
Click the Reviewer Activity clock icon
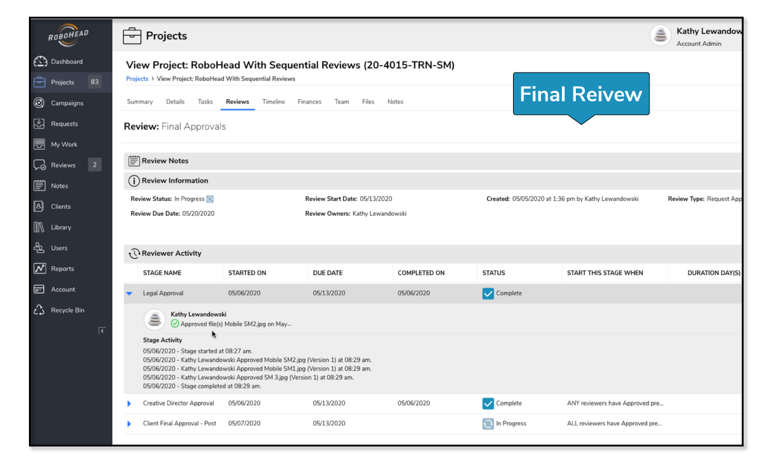pyautogui.click(x=135, y=253)
